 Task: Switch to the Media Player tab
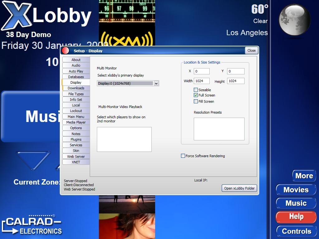[76, 122]
